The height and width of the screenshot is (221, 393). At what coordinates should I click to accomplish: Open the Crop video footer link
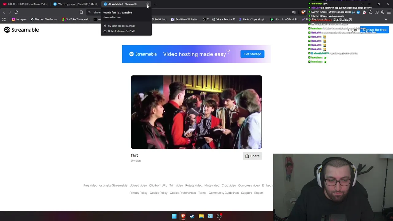229,185
